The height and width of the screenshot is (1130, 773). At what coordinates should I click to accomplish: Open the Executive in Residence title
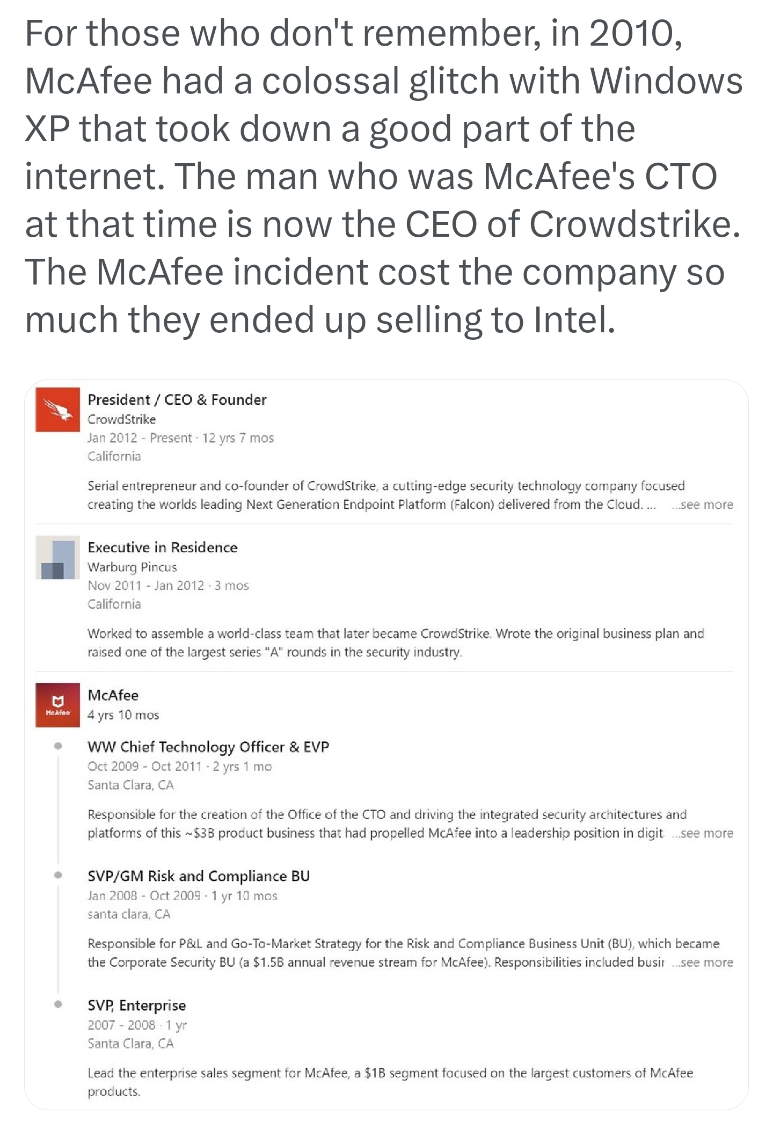tap(163, 547)
